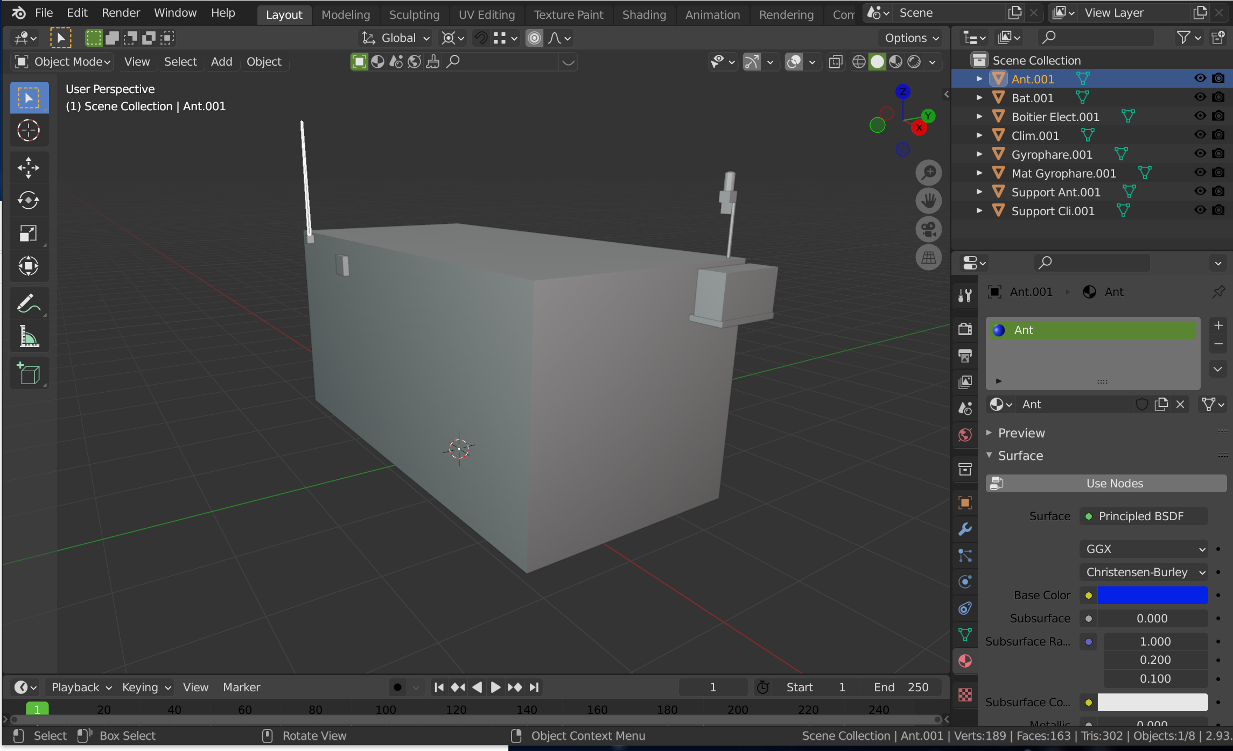Viewport: 1233px width, 751px height.
Task: Switch to rendered viewport shading
Action: [914, 62]
